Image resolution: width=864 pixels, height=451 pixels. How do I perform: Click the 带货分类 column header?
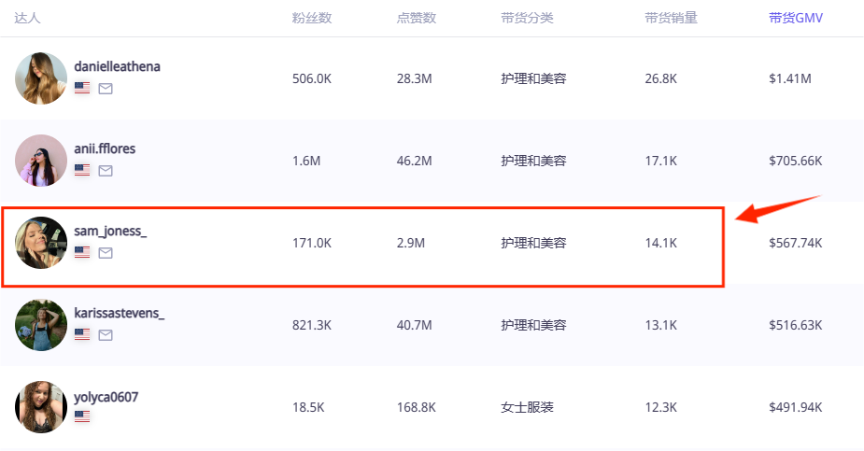[x=527, y=18]
